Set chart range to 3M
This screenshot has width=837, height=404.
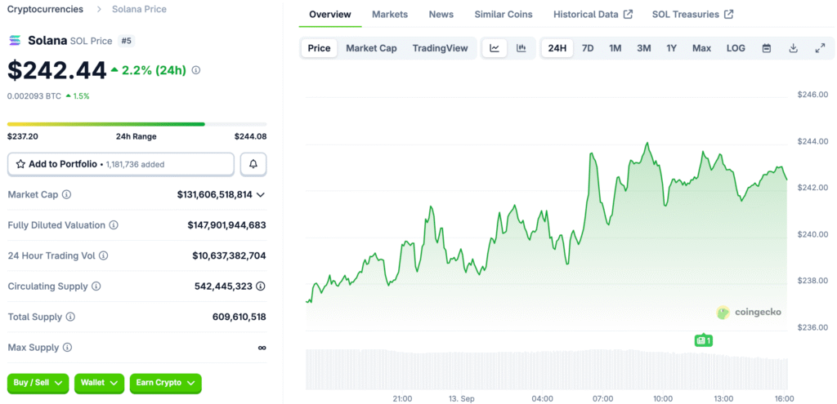click(644, 48)
